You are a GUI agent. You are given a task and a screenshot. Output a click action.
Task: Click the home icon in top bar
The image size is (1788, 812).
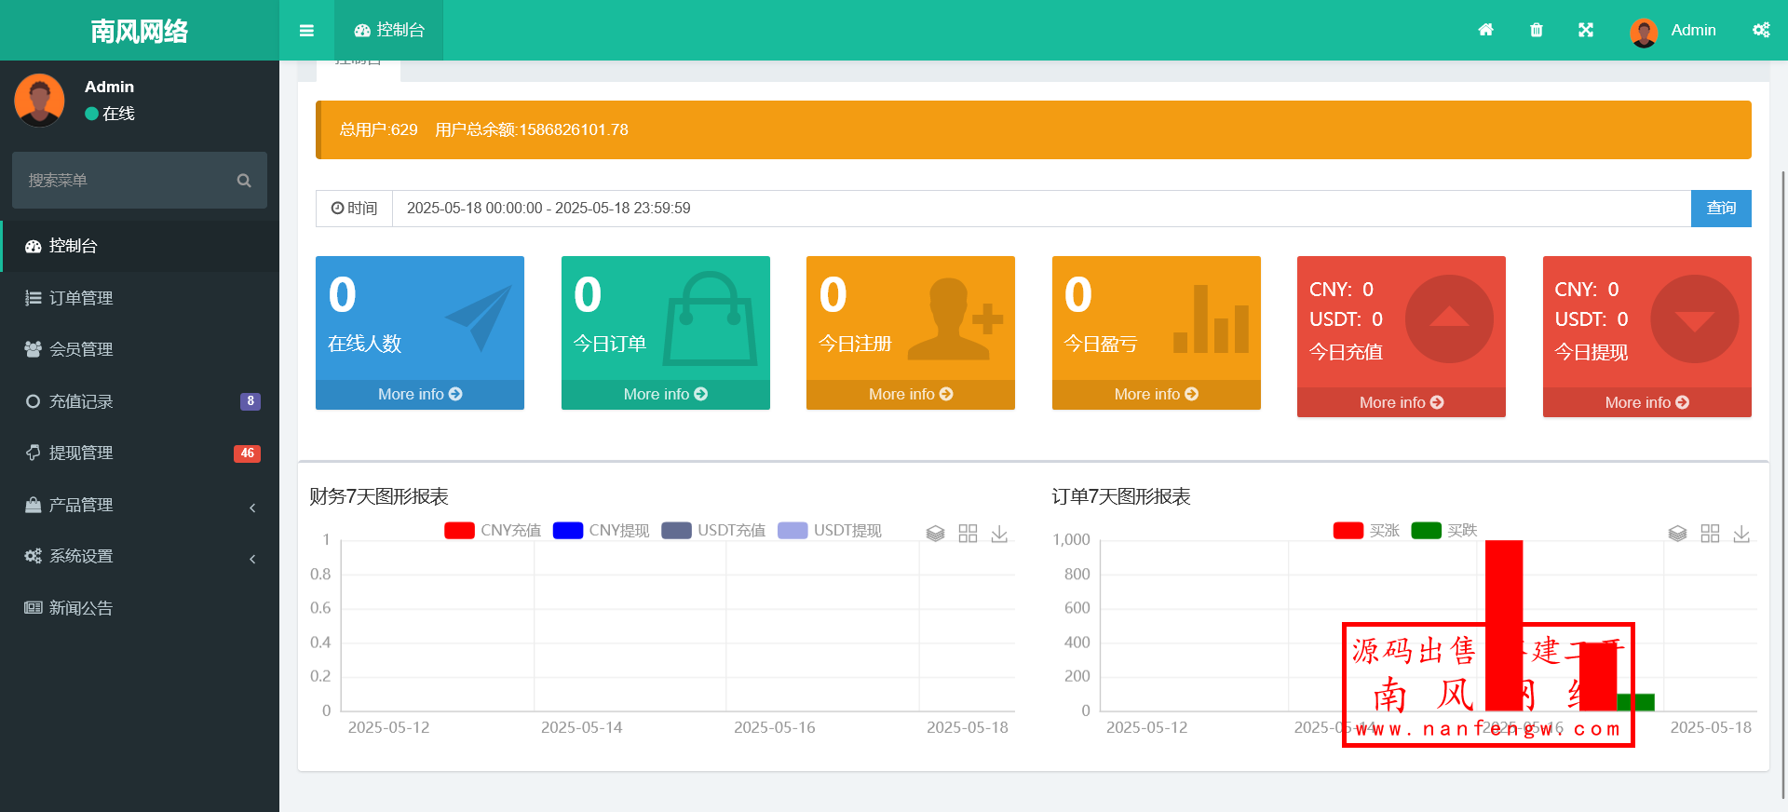pyautogui.click(x=1485, y=30)
